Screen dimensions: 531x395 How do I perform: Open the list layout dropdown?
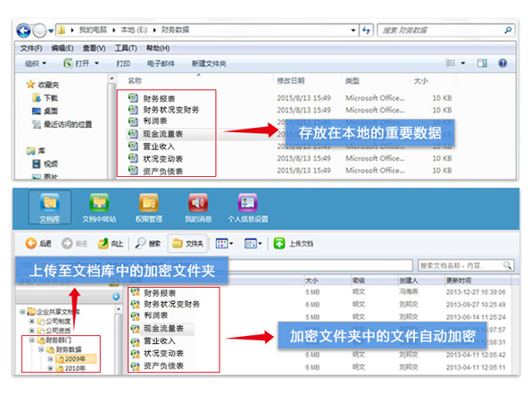tap(253, 243)
